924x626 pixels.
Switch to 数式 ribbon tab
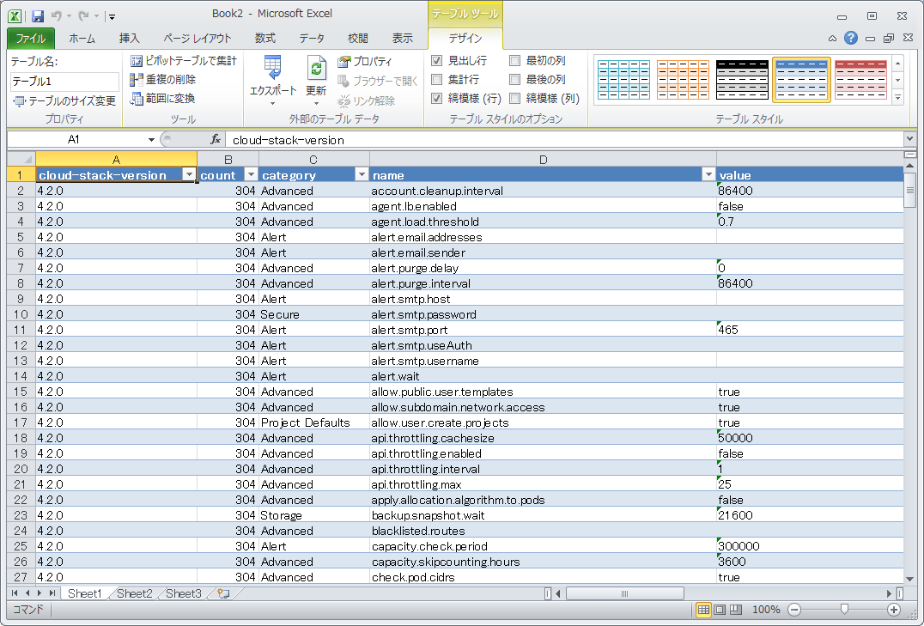[x=265, y=39]
